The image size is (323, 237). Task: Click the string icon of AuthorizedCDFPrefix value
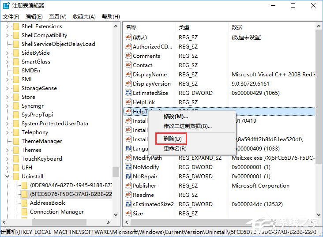tap(128, 46)
